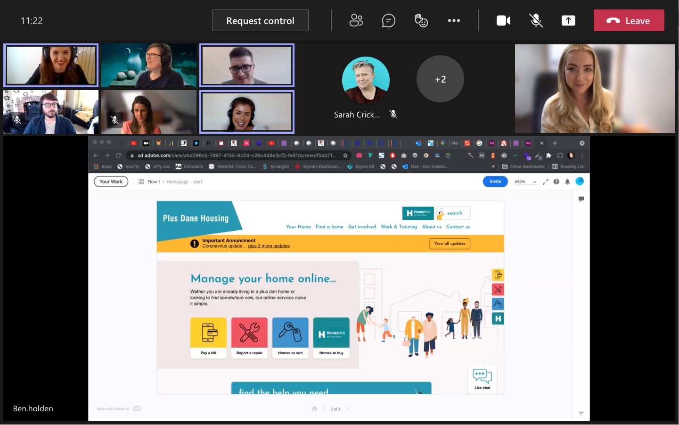Open the meeting chat

click(x=388, y=20)
